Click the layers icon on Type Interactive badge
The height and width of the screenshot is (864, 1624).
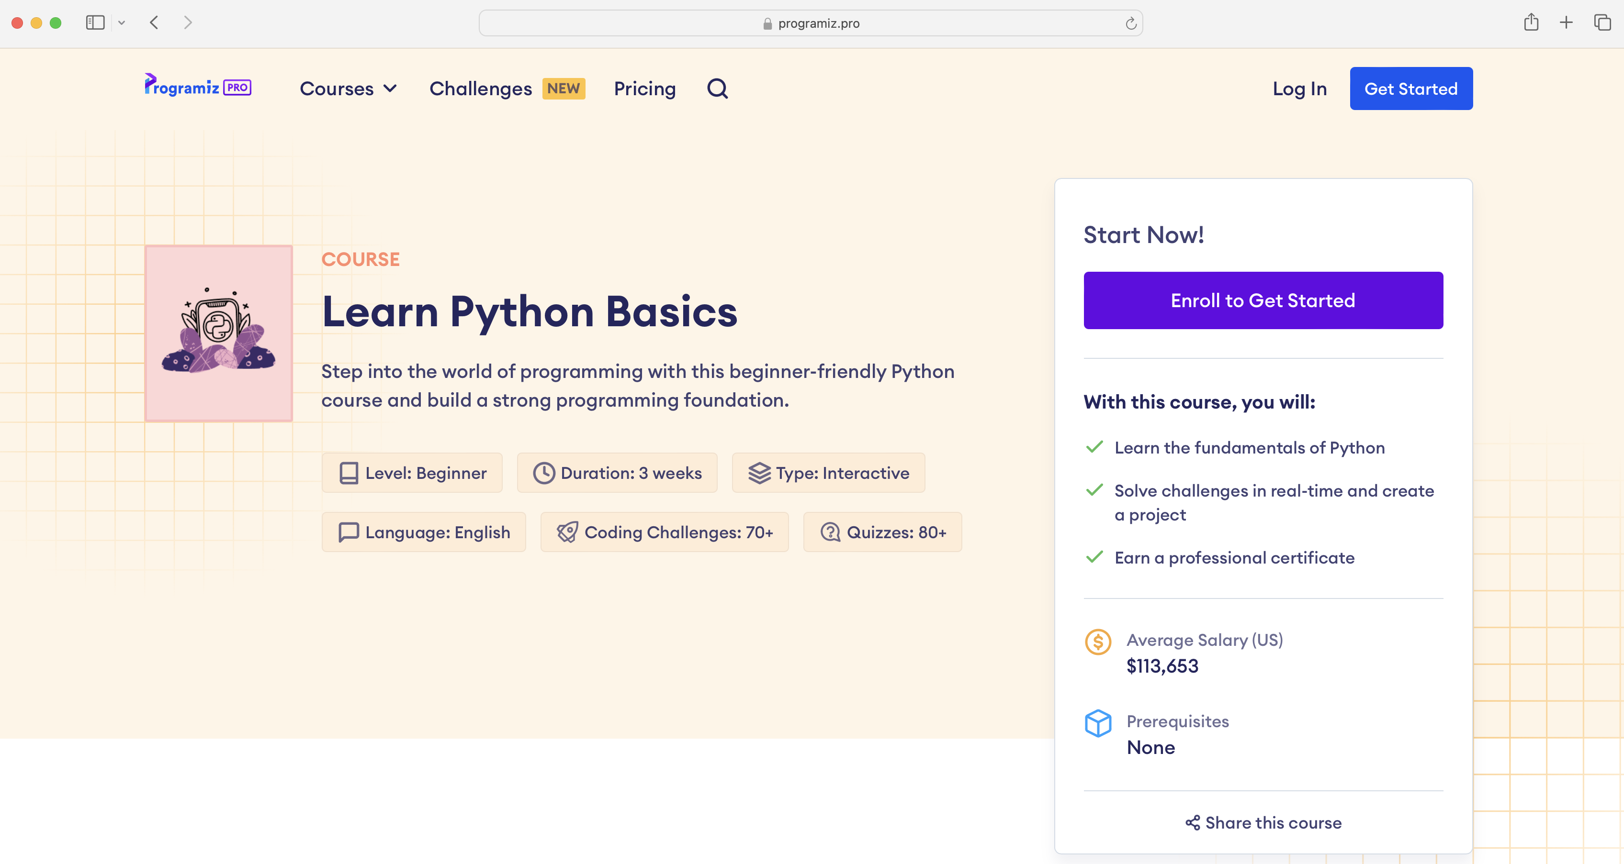pyautogui.click(x=759, y=472)
